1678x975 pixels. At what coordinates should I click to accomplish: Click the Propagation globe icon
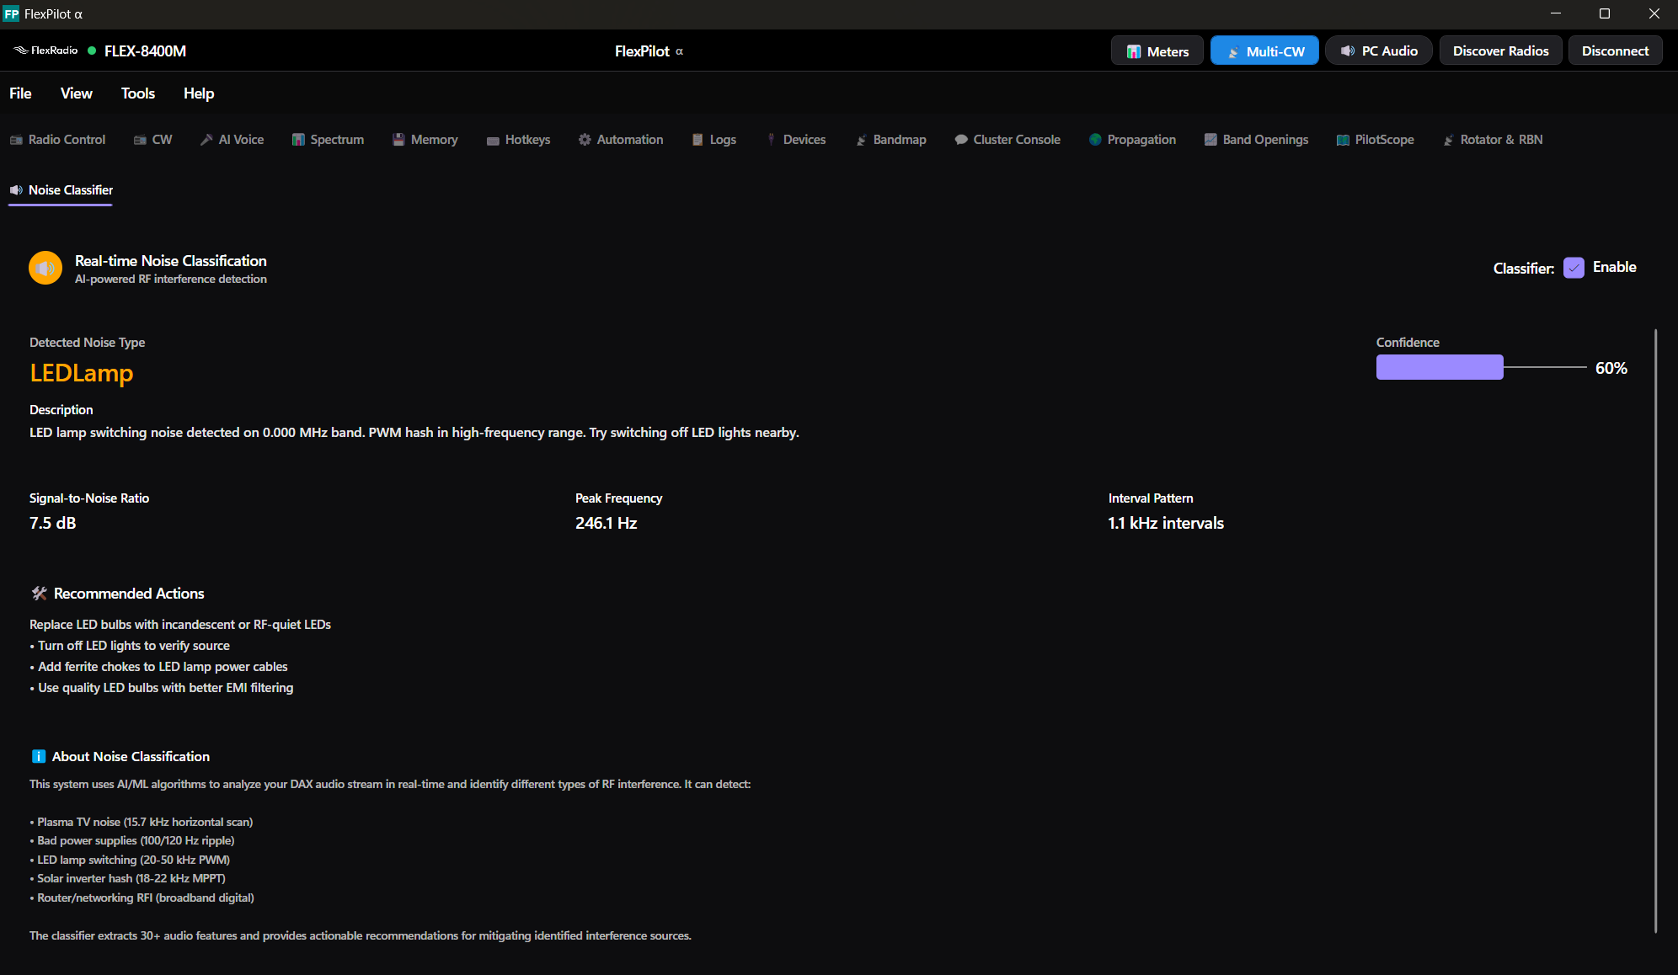(1095, 140)
